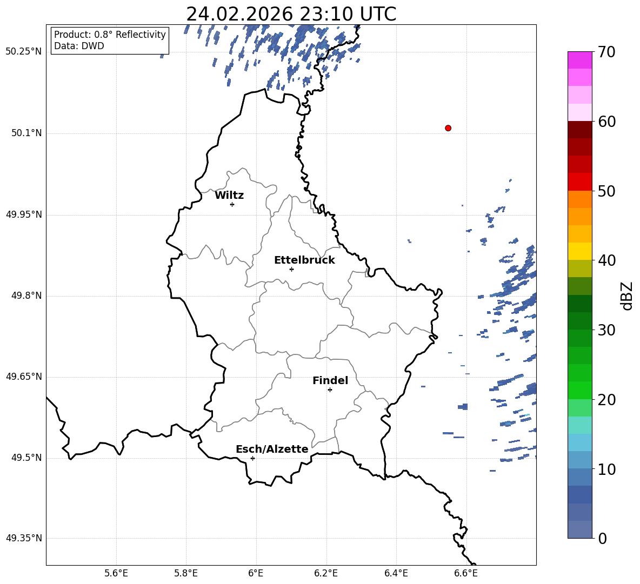The height and width of the screenshot is (584, 640).
Task: Click the '5.8°E' longitude label
Action: [186, 573]
